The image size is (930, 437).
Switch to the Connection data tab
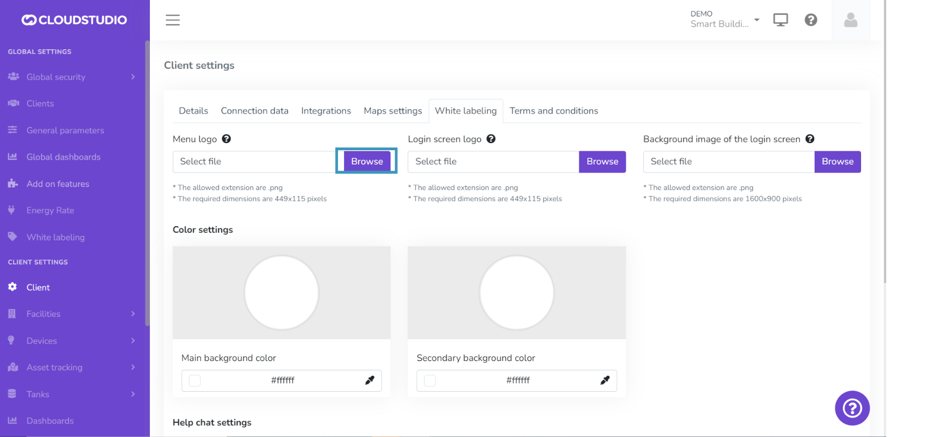254,111
